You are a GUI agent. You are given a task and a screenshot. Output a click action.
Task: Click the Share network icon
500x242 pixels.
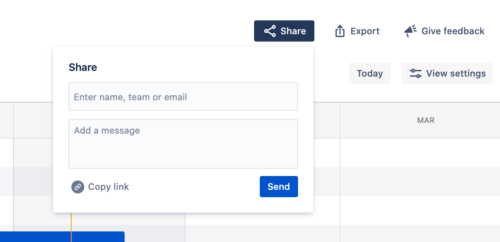coord(270,31)
